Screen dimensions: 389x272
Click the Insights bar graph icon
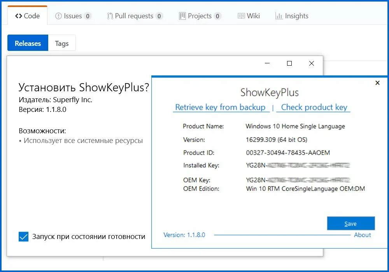point(279,16)
